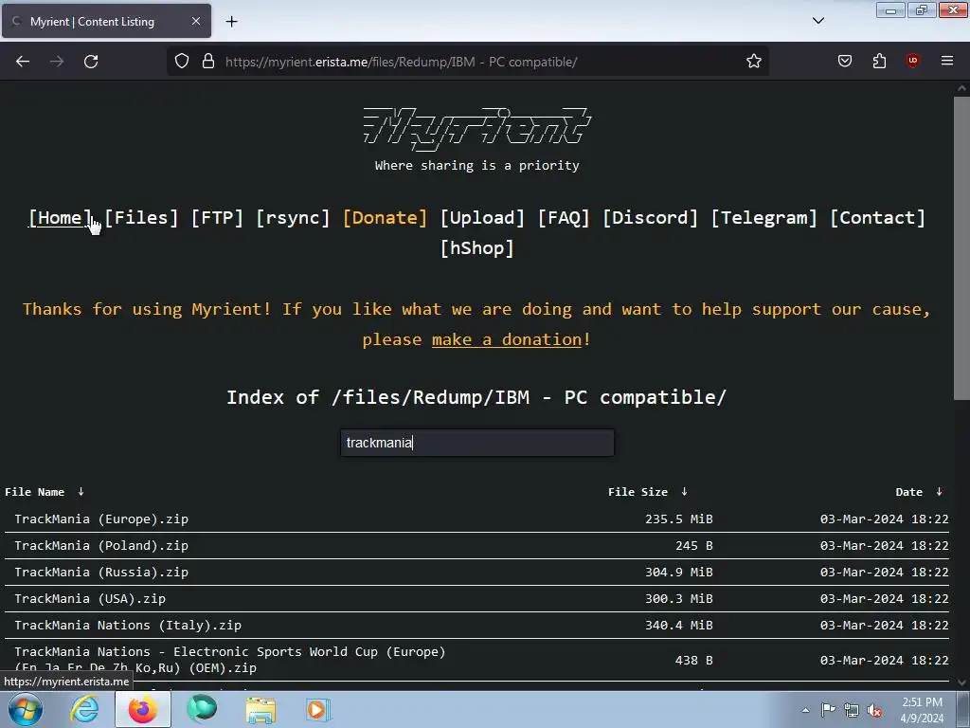
Task: Click the 340.4 MiB file size
Action: point(678,626)
